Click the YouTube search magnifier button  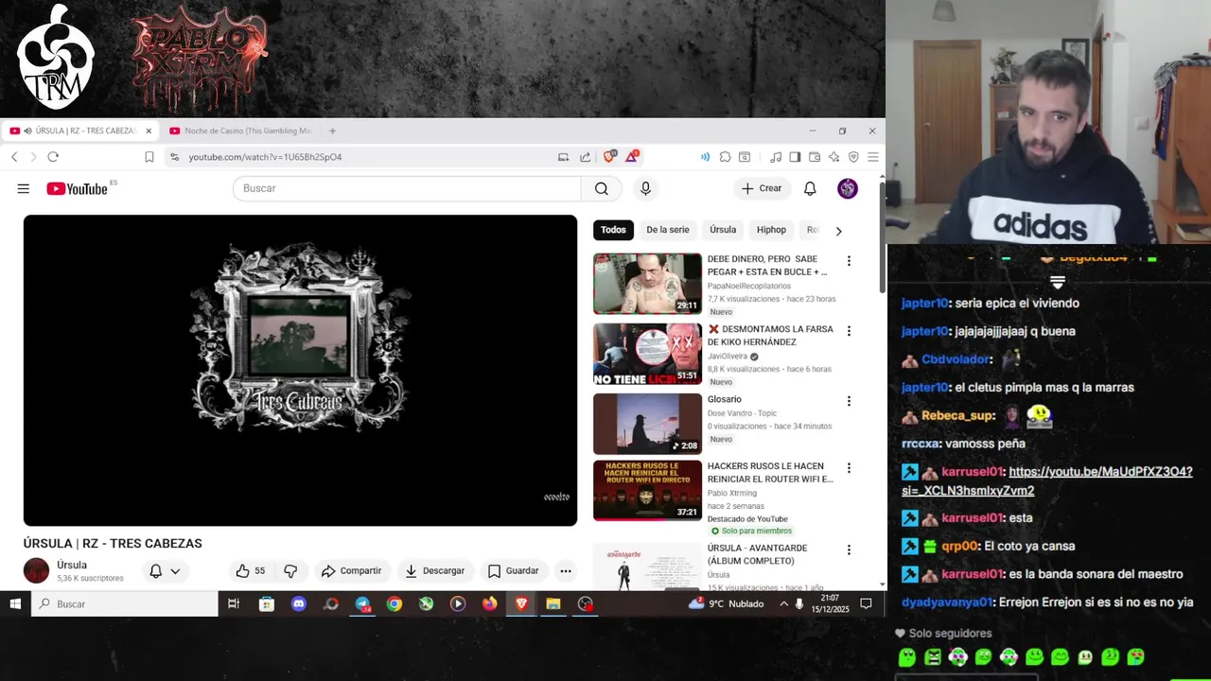click(x=601, y=188)
